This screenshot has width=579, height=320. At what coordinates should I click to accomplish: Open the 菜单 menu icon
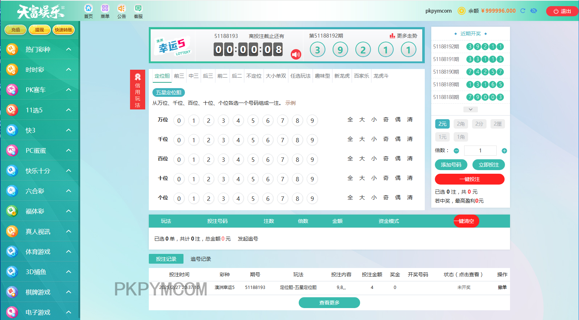point(105,8)
